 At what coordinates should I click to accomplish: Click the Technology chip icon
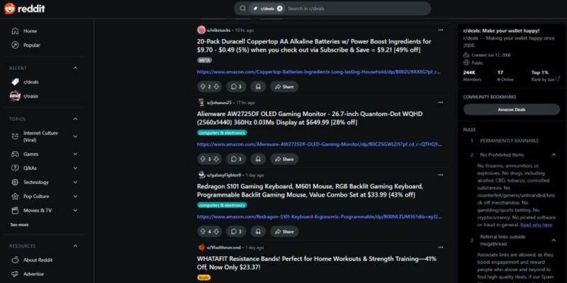15,183
